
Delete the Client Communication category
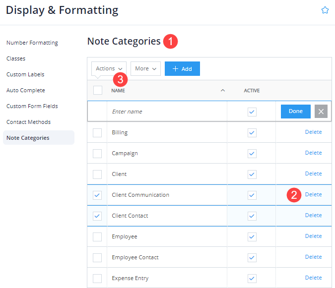coord(313,194)
